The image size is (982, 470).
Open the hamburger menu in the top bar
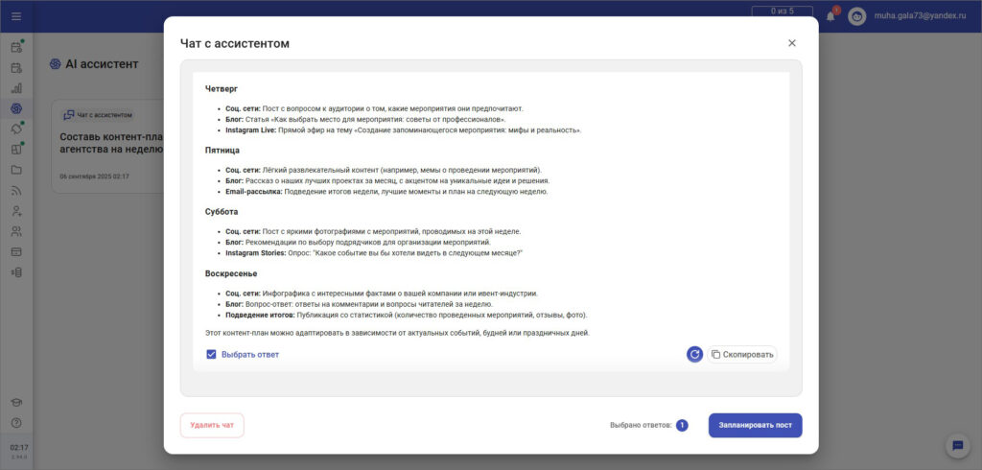pos(16,16)
